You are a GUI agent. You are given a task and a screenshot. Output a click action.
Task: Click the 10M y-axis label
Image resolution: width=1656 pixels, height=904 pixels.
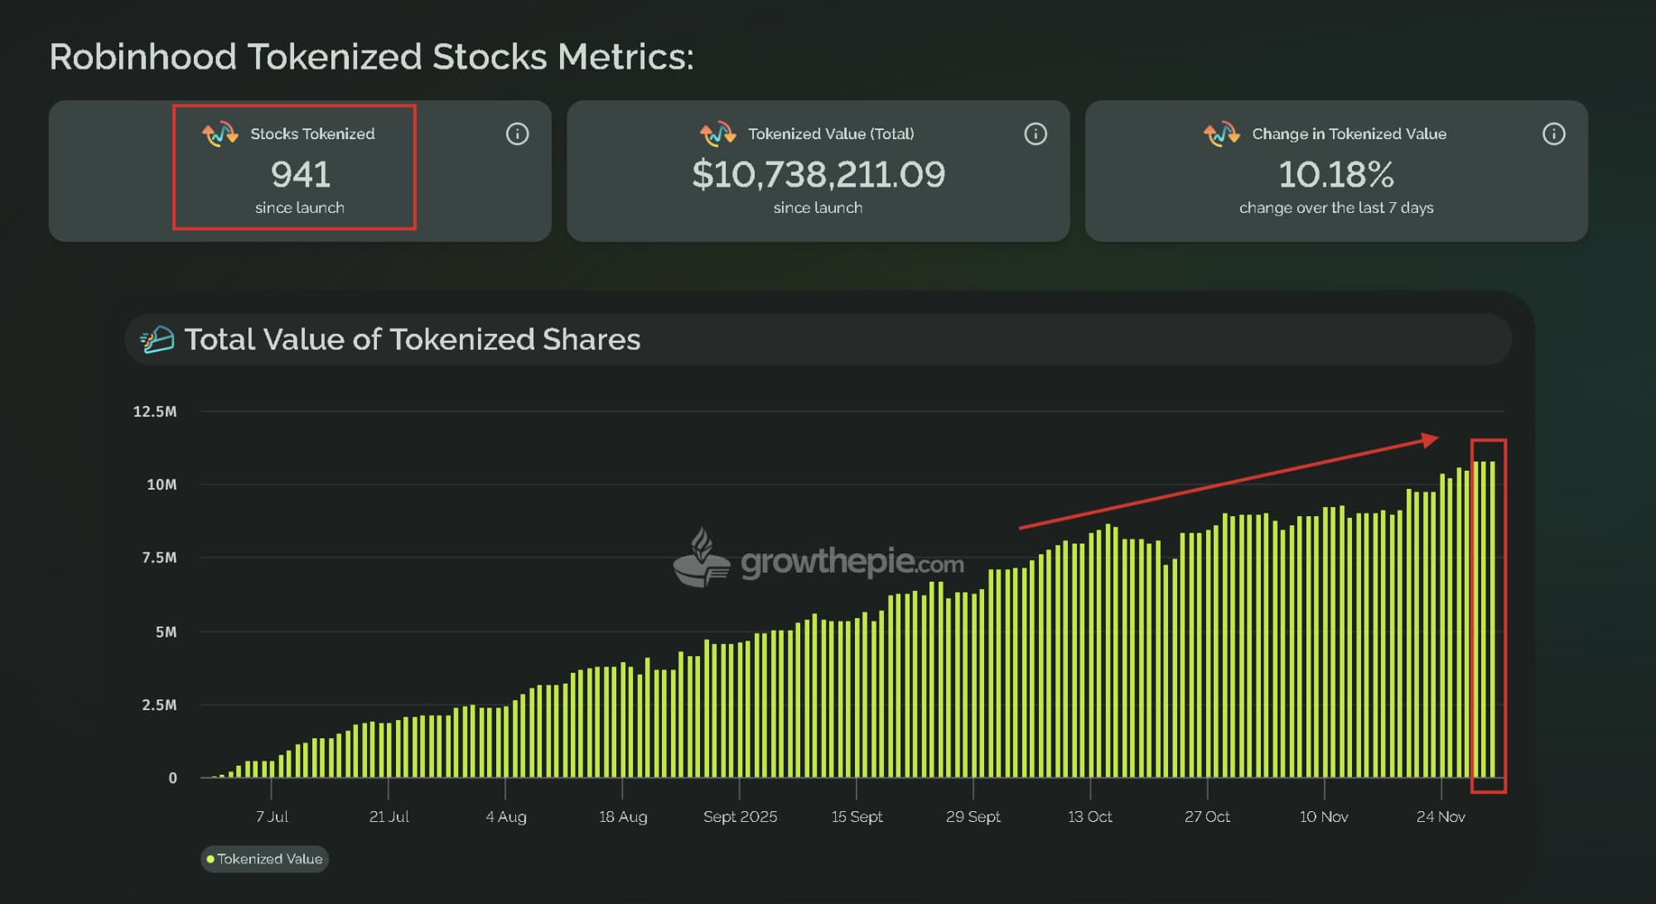(x=162, y=485)
